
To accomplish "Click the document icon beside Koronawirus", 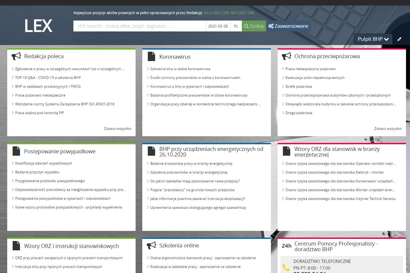I will [x=151, y=57].
